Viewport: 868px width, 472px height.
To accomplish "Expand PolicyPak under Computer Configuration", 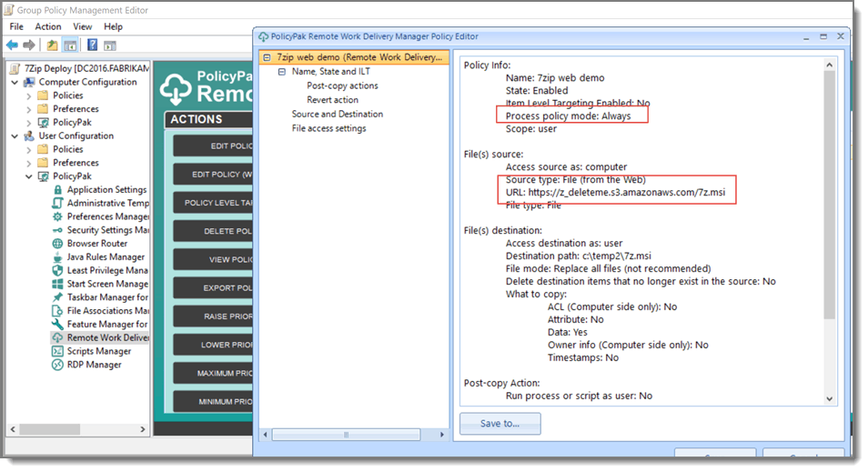I will coord(29,123).
